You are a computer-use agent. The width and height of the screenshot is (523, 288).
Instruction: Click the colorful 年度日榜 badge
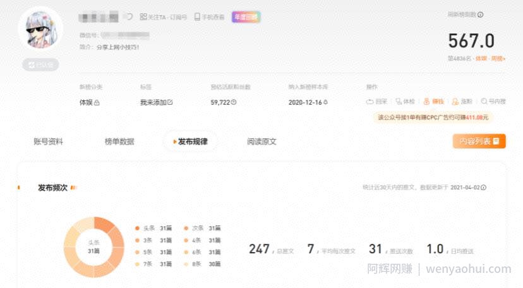pyautogui.click(x=246, y=17)
